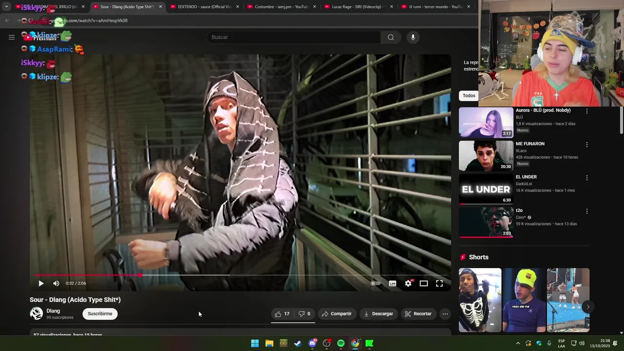Open the Short with skeleton shirt
This screenshot has width=624, height=351.
[480, 300]
